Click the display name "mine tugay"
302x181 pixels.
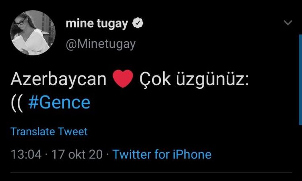(97, 24)
